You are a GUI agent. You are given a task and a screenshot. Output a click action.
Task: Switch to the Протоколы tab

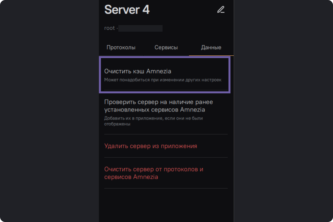[121, 48]
